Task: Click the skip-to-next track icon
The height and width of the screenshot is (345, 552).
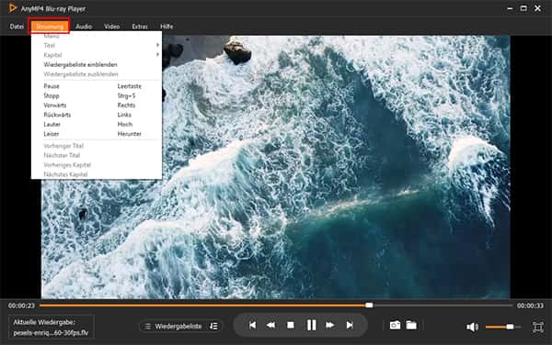Action: click(x=350, y=326)
